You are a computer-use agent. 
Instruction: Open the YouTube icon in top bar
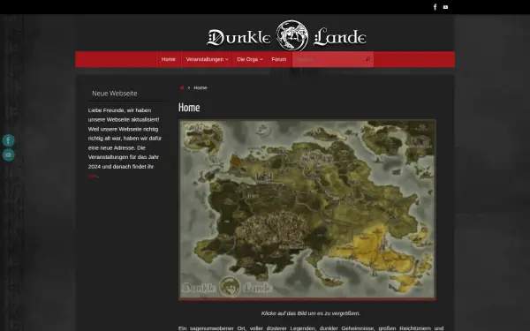click(x=445, y=7)
